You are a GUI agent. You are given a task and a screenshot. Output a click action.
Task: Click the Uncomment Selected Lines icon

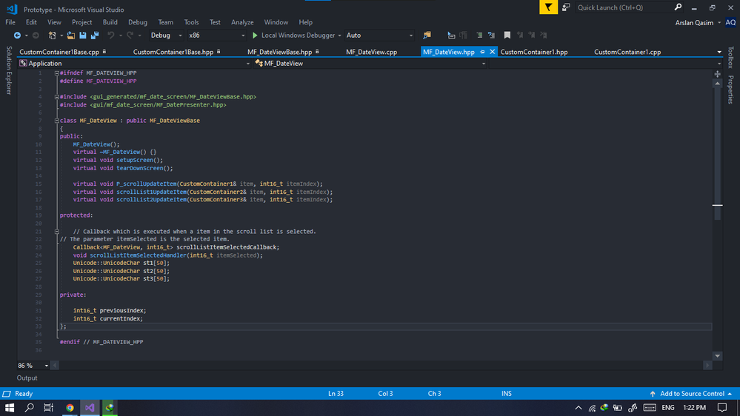(x=491, y=36)
